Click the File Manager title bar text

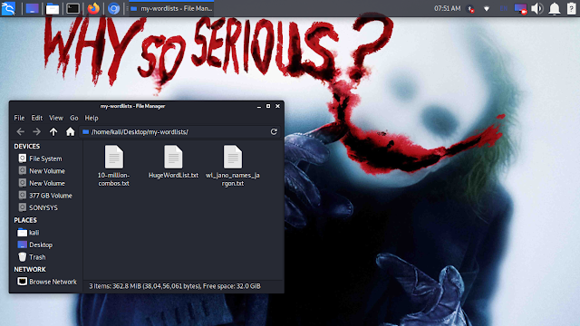(x=132, y=106)
